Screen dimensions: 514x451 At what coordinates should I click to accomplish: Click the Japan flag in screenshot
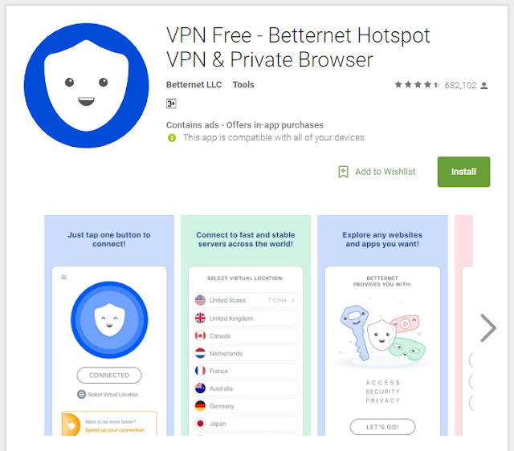[200, 424]
